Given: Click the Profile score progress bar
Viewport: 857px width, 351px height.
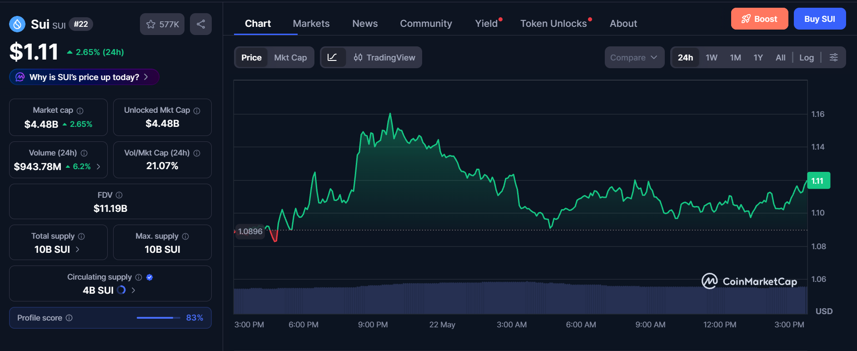Looking at the screenshot, I should pos(158,318).
